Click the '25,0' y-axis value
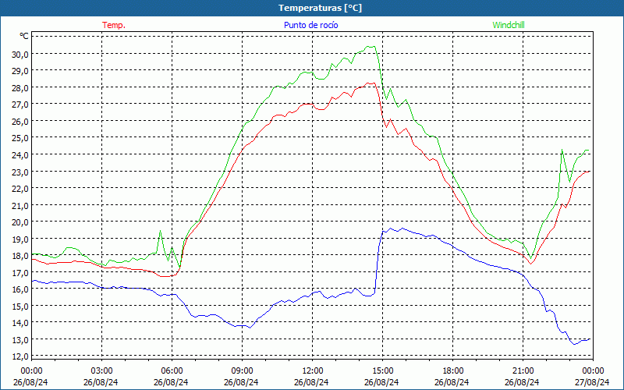The width and height of the screenshot is (624, 390). pos(20,139)
